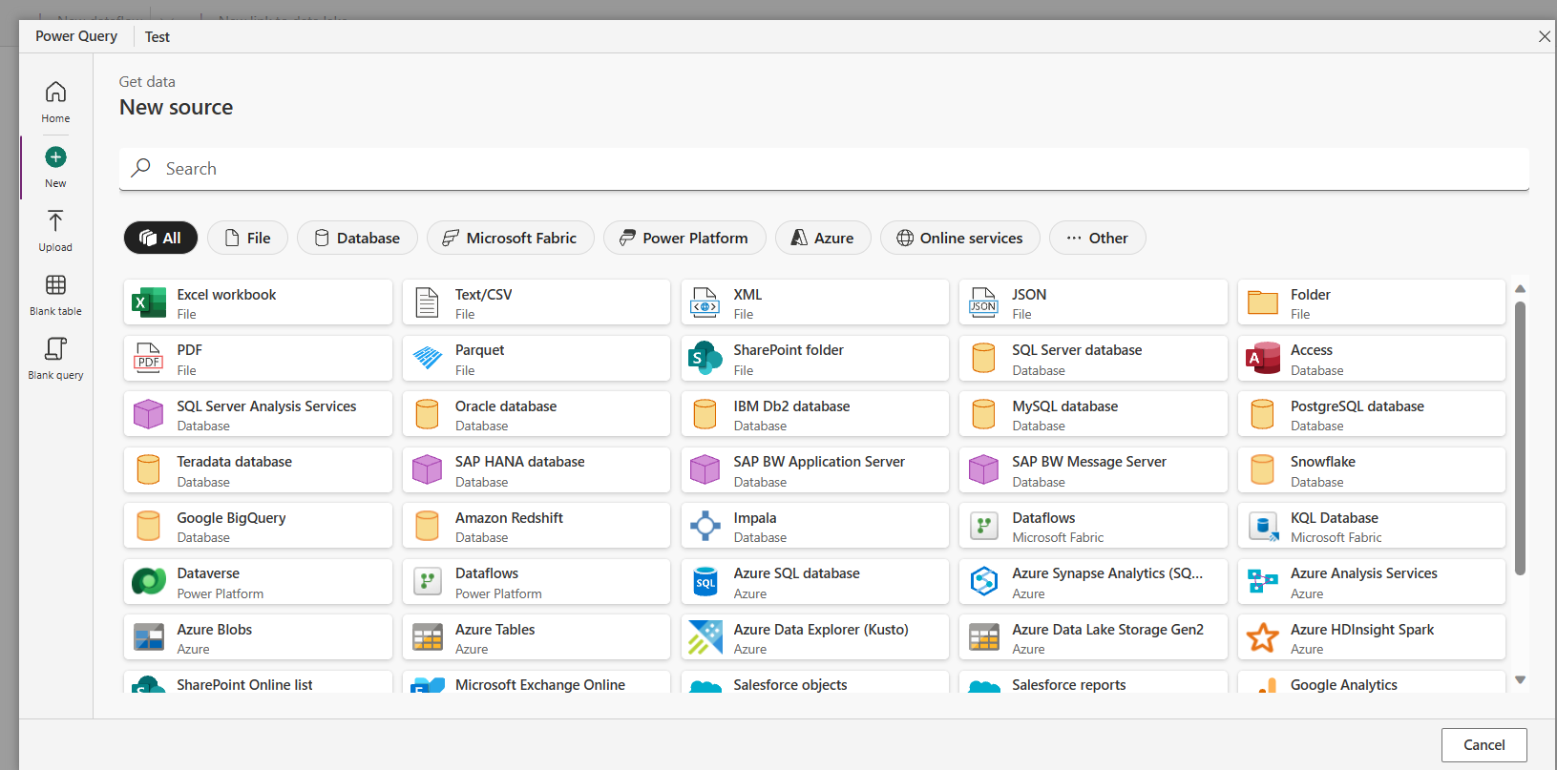Click the Upload arrow icon

pos(55,220)
